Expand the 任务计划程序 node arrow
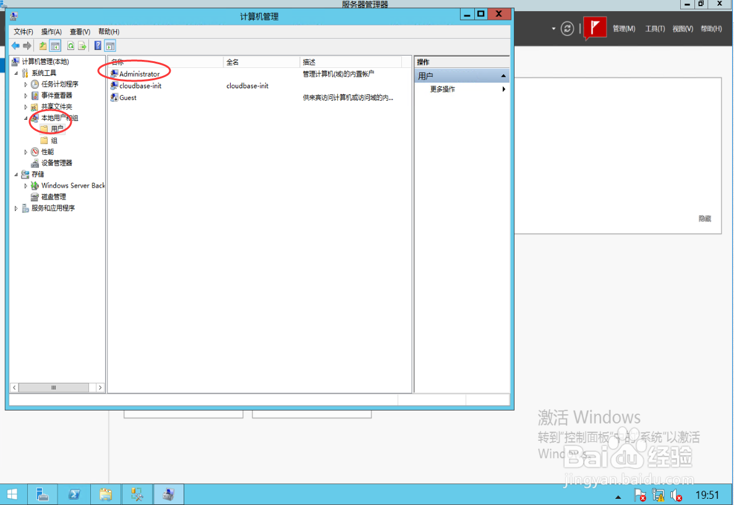Image resolution: width=734 pixels, height=505 pixels. [x=26, y=84]
